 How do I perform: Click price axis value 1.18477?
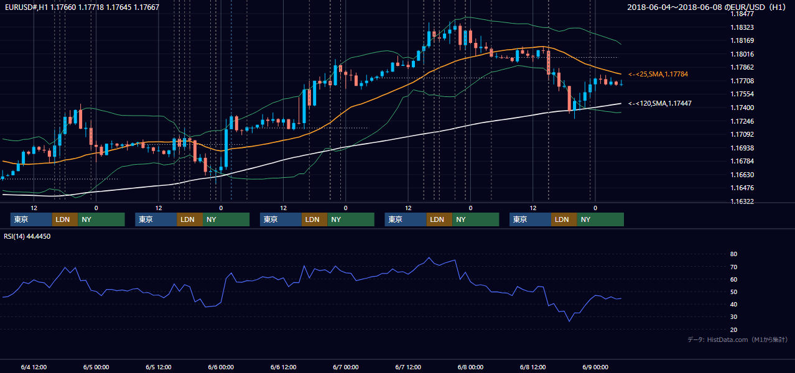742,14
